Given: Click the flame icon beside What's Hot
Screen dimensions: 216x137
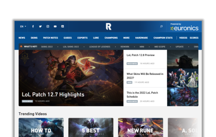Looking at the screenshot, I should coord(21,46).
